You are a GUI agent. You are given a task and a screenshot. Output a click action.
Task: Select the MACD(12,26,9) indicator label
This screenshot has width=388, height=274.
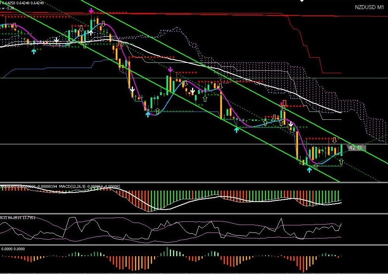[72, 186]
